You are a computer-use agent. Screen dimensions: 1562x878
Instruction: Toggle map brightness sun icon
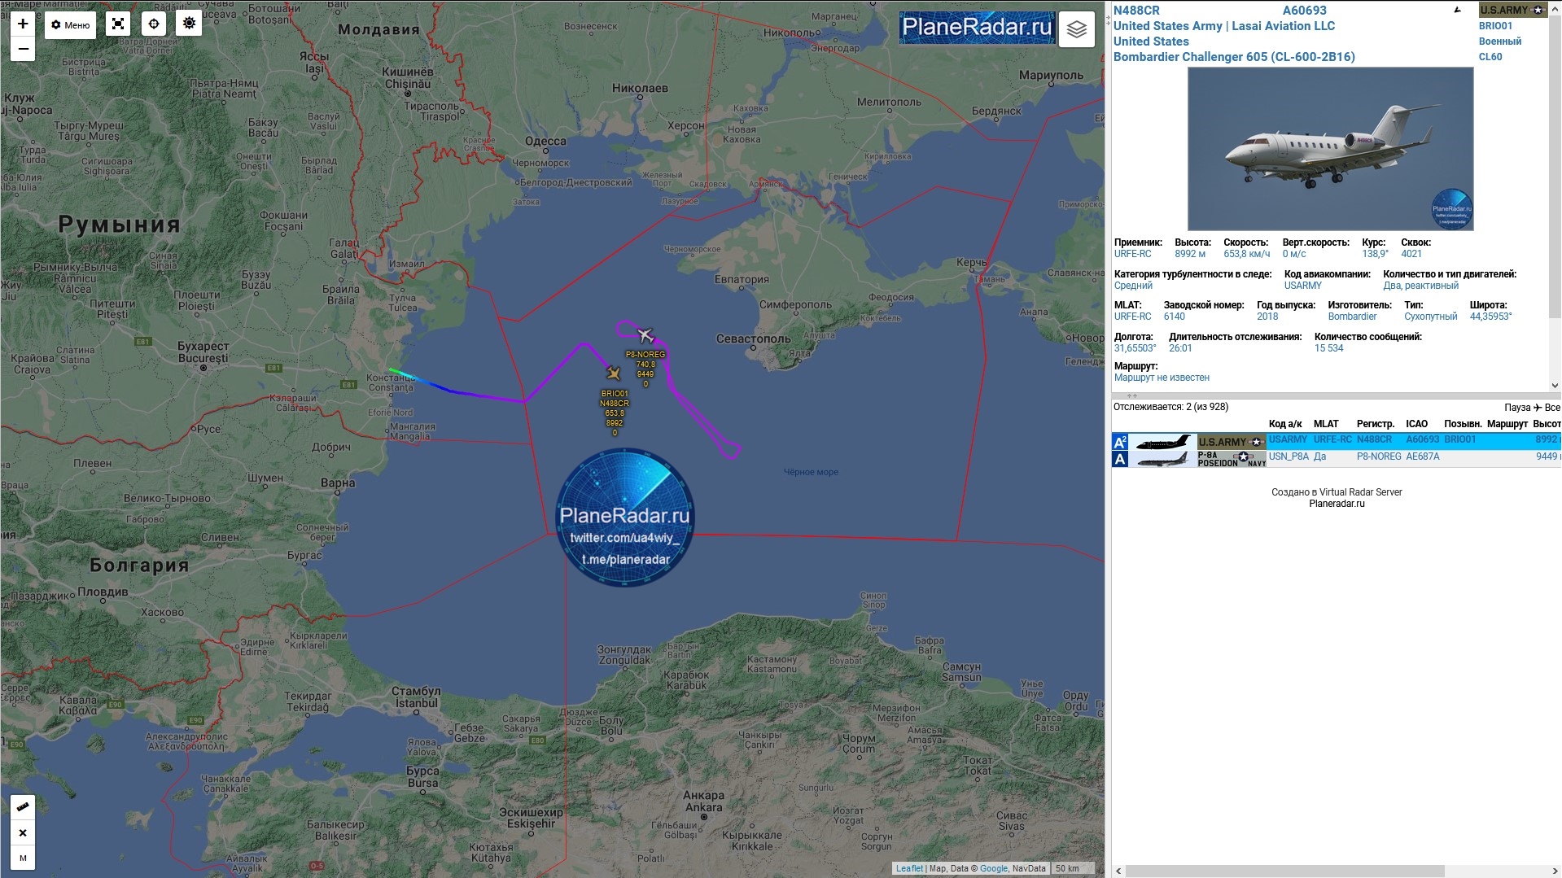point(189,24)
